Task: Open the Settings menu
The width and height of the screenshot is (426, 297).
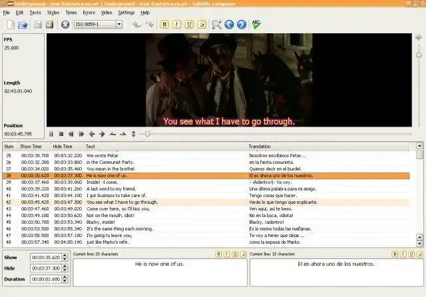Action: click(126, 13)
